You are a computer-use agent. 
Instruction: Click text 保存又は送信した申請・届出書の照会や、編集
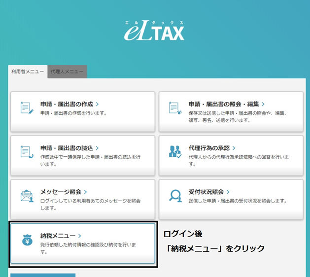tap(237, 113)
